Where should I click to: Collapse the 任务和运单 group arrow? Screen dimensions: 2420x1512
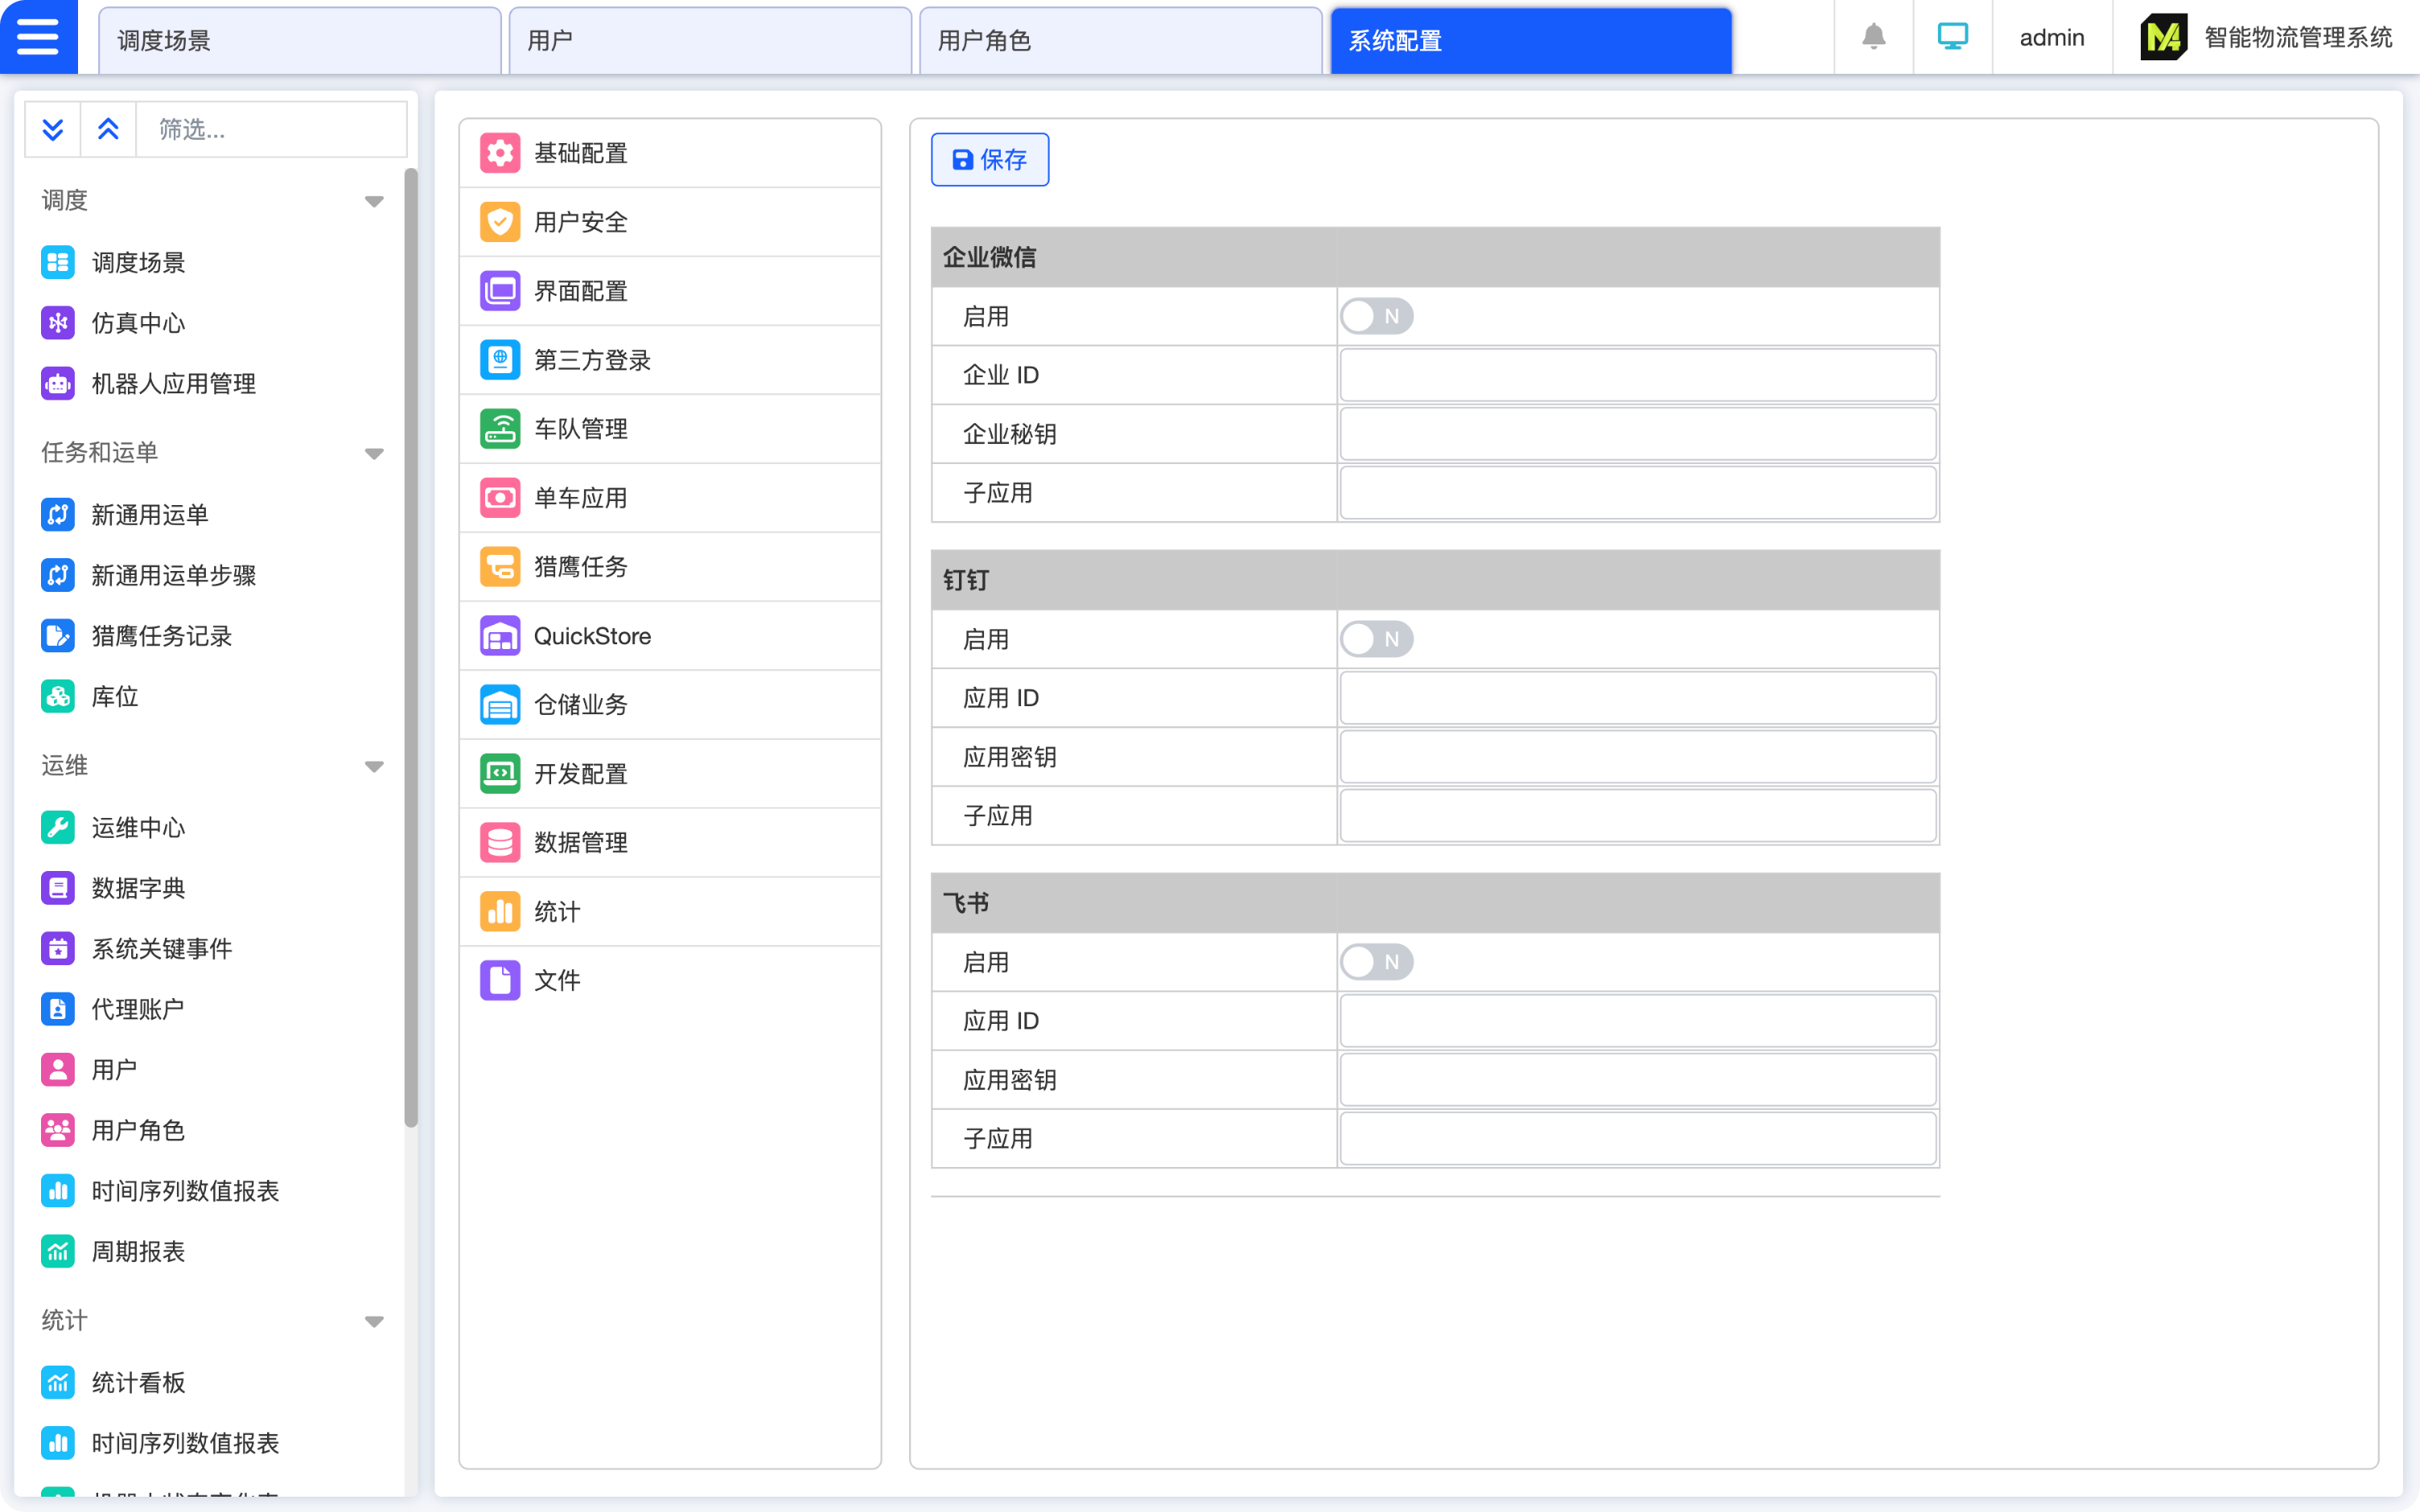tap(374, 453)
